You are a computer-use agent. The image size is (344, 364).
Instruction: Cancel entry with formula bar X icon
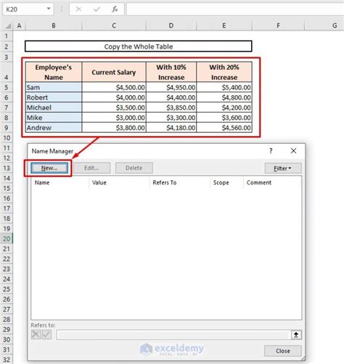click(x=78, y=9)
